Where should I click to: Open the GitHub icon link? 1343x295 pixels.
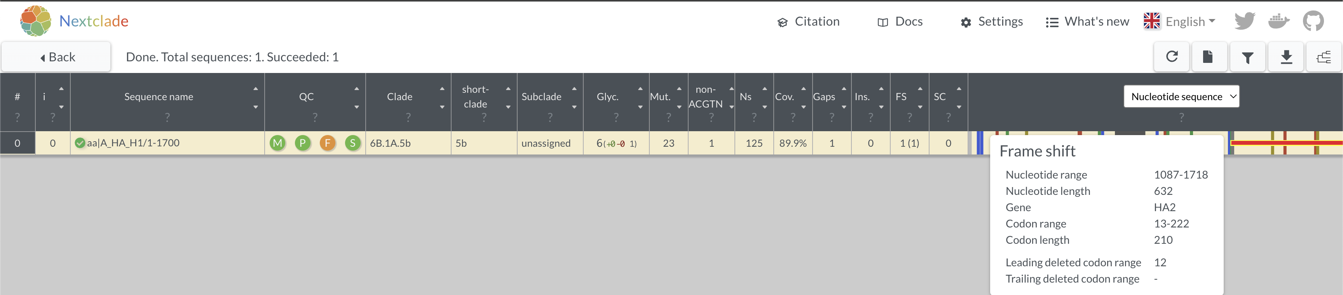pyautogui.click(x=1313, y=21)
